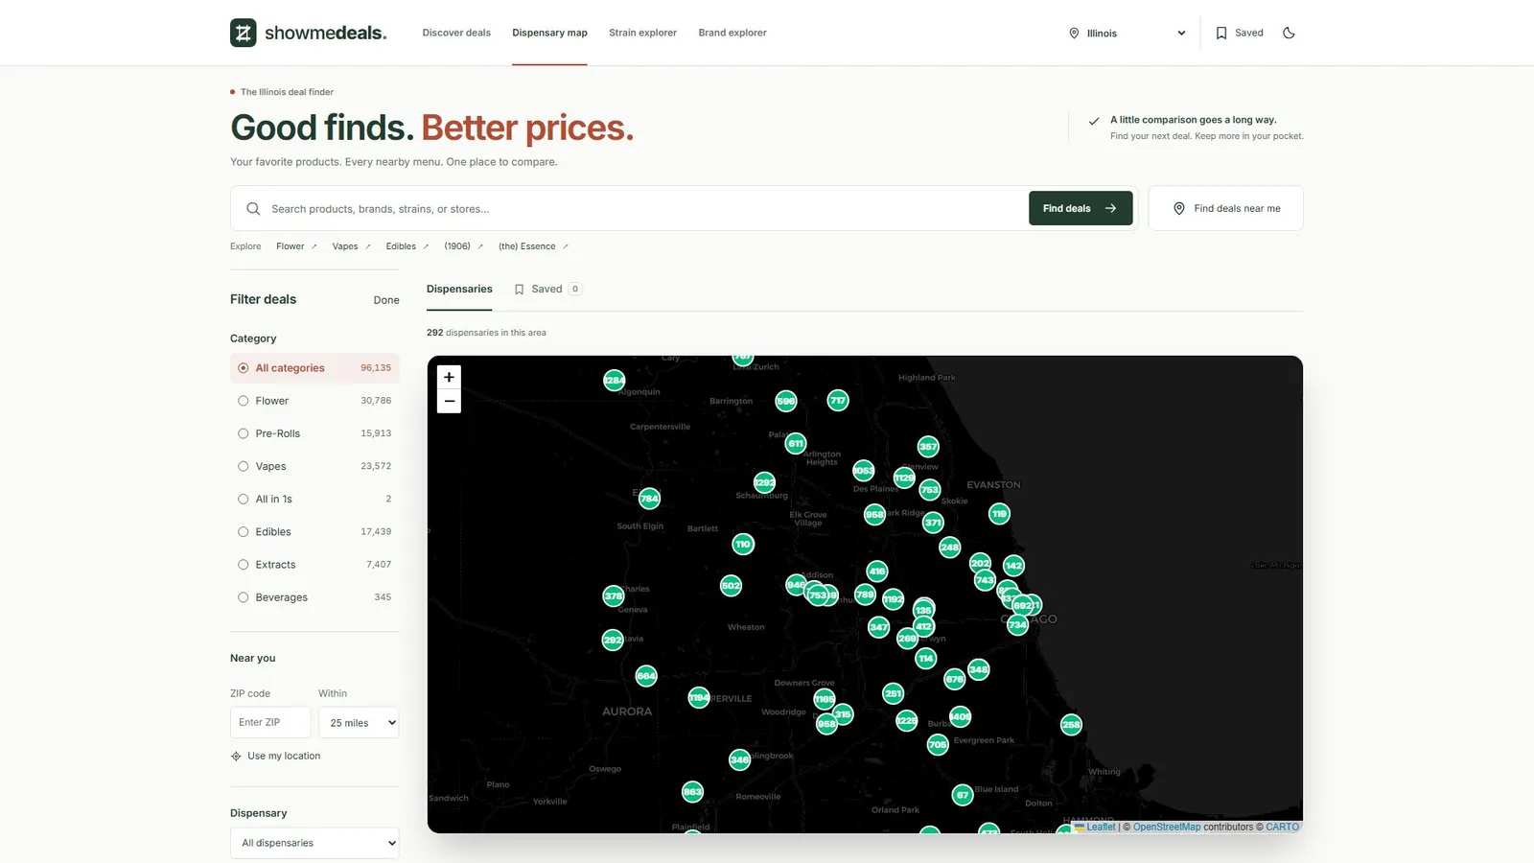Switch to the Discover deals nav item
This screenshot has width=1534, height=863.
pos(456,33)
